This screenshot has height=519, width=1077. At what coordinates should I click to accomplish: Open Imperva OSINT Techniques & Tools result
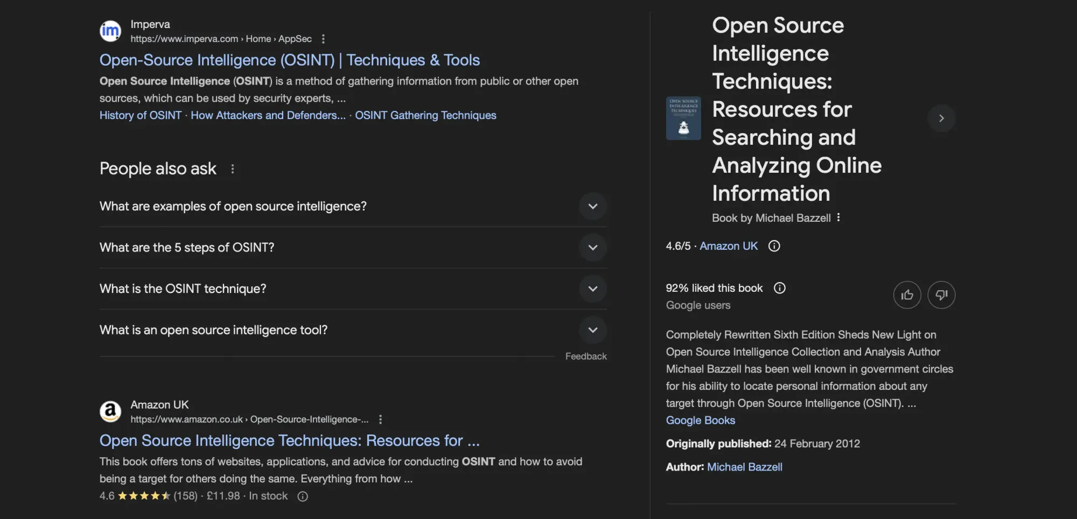[290, 60]
